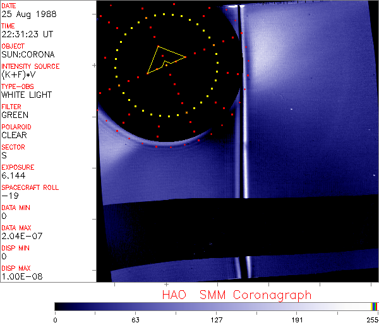Click the color bar at the 127 tick
This screenshot has width=379, height=323.
click(216, 306)
